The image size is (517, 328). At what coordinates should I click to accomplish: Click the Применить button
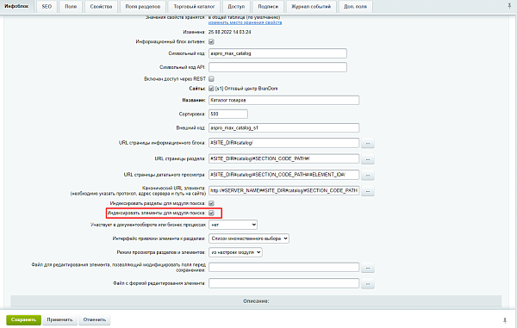[59, 319]
